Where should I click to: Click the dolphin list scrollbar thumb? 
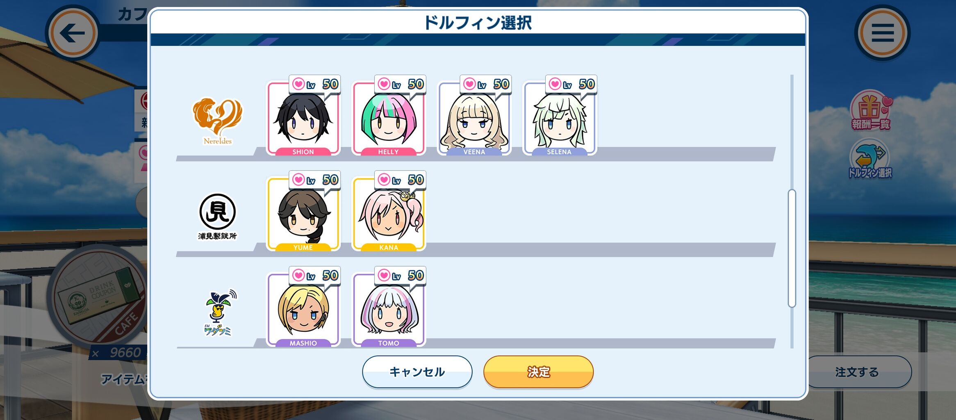792,248
